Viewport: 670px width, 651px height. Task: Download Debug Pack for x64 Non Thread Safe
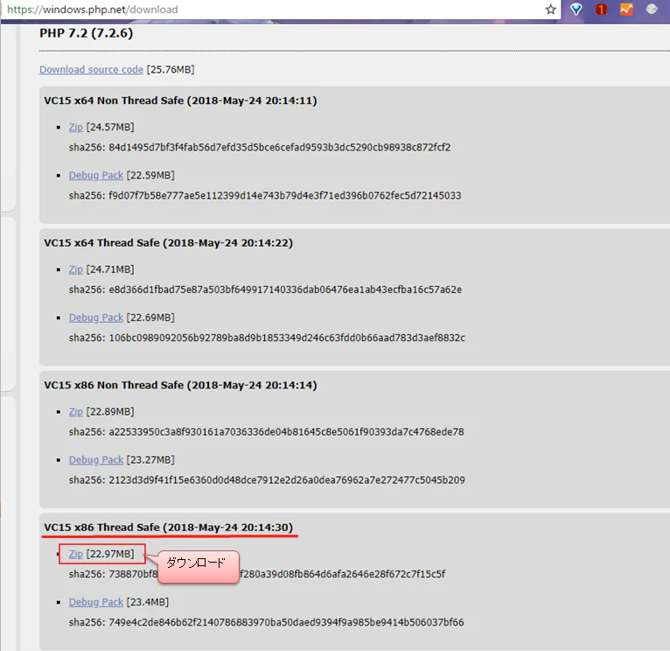coord(95,175)
